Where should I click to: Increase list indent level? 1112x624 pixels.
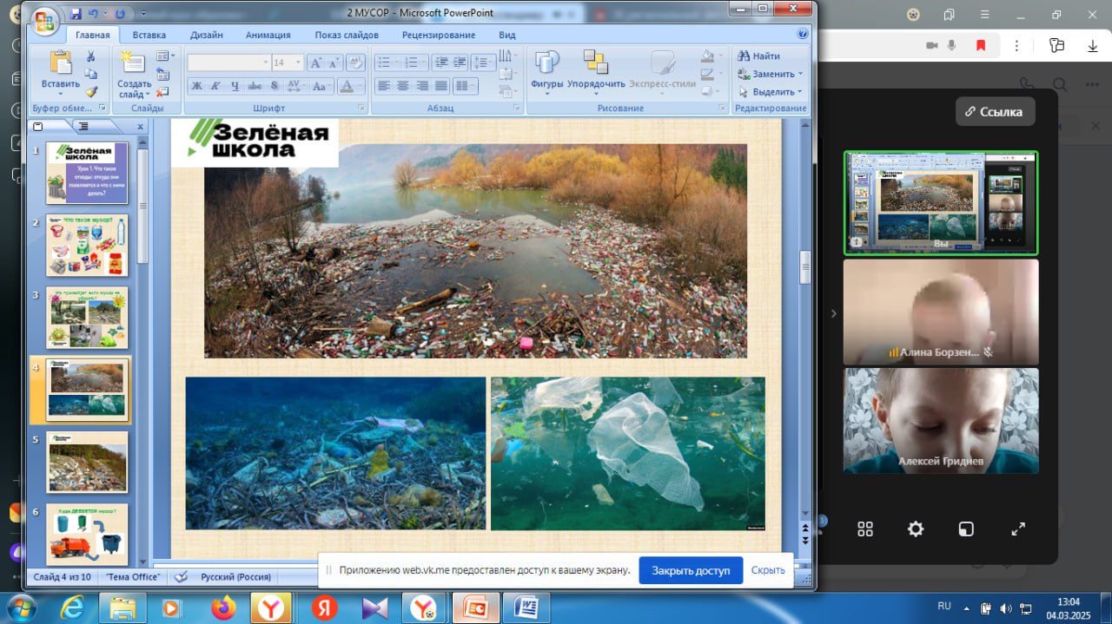coord(459,62)
